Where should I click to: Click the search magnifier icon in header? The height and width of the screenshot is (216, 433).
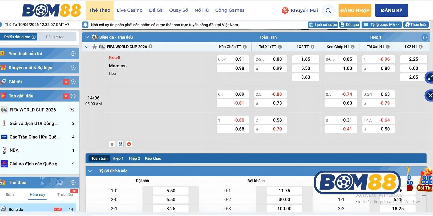click(328, 11)
